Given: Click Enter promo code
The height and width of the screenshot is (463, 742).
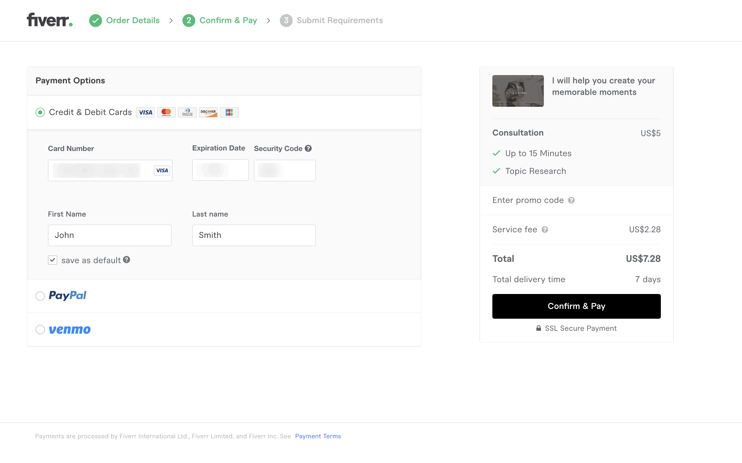Looking at the screenshot, I should tap(528, 200).
